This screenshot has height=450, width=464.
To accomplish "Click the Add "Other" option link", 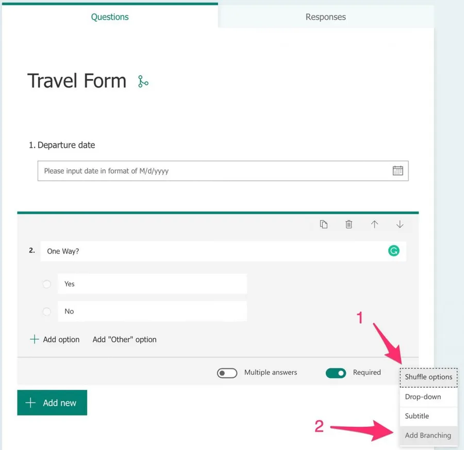I will 124,339.
